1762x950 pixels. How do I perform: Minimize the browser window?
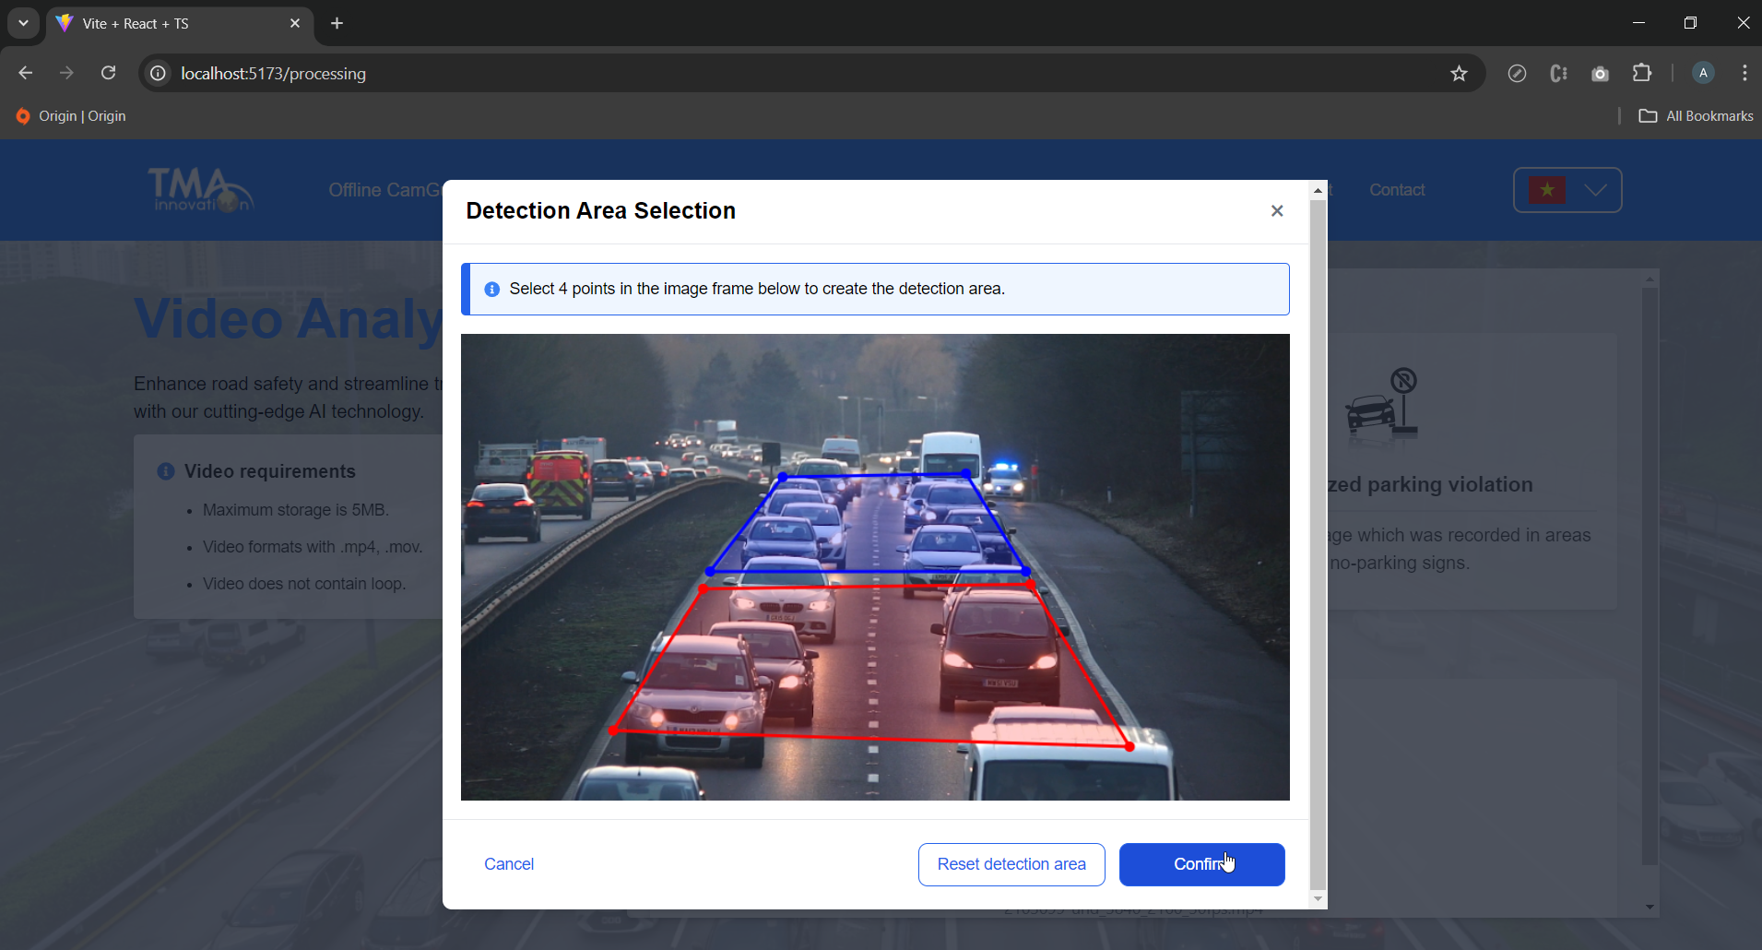tap(1638, 23)
